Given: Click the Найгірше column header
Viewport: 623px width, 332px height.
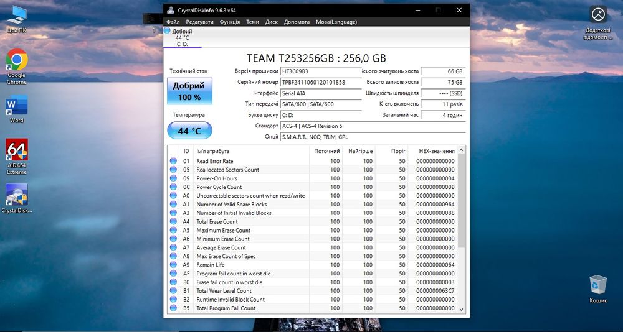Looking at the screenshot, I should point(359,151).
